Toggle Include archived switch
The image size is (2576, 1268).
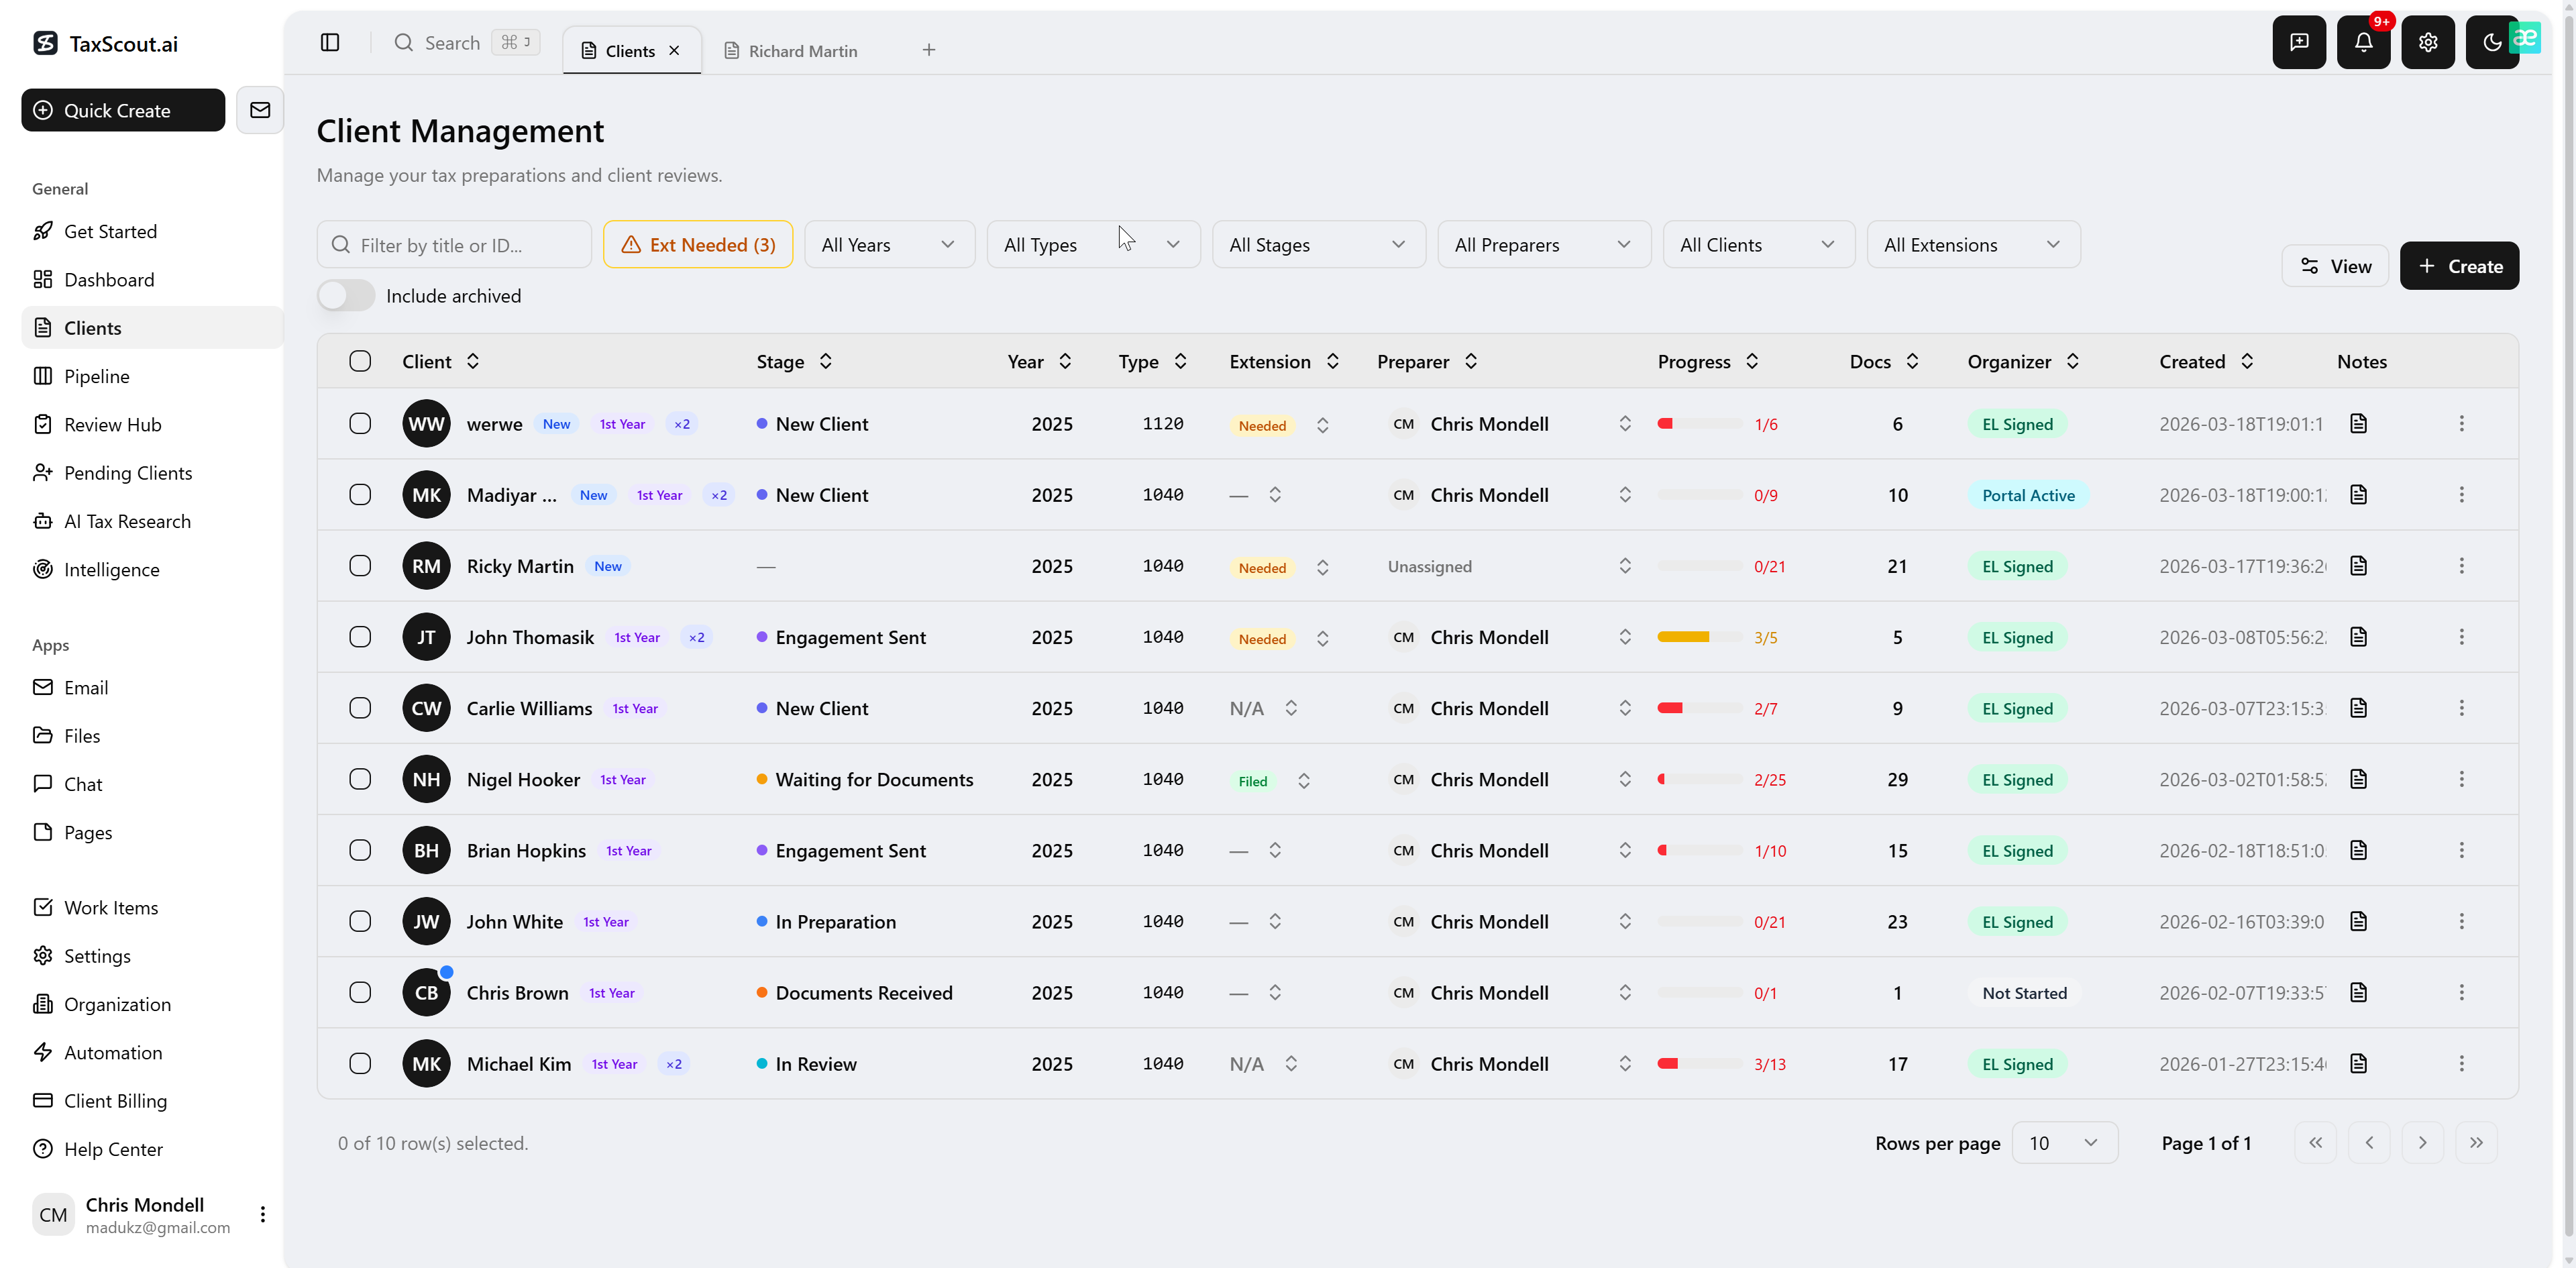click(346, 296)
